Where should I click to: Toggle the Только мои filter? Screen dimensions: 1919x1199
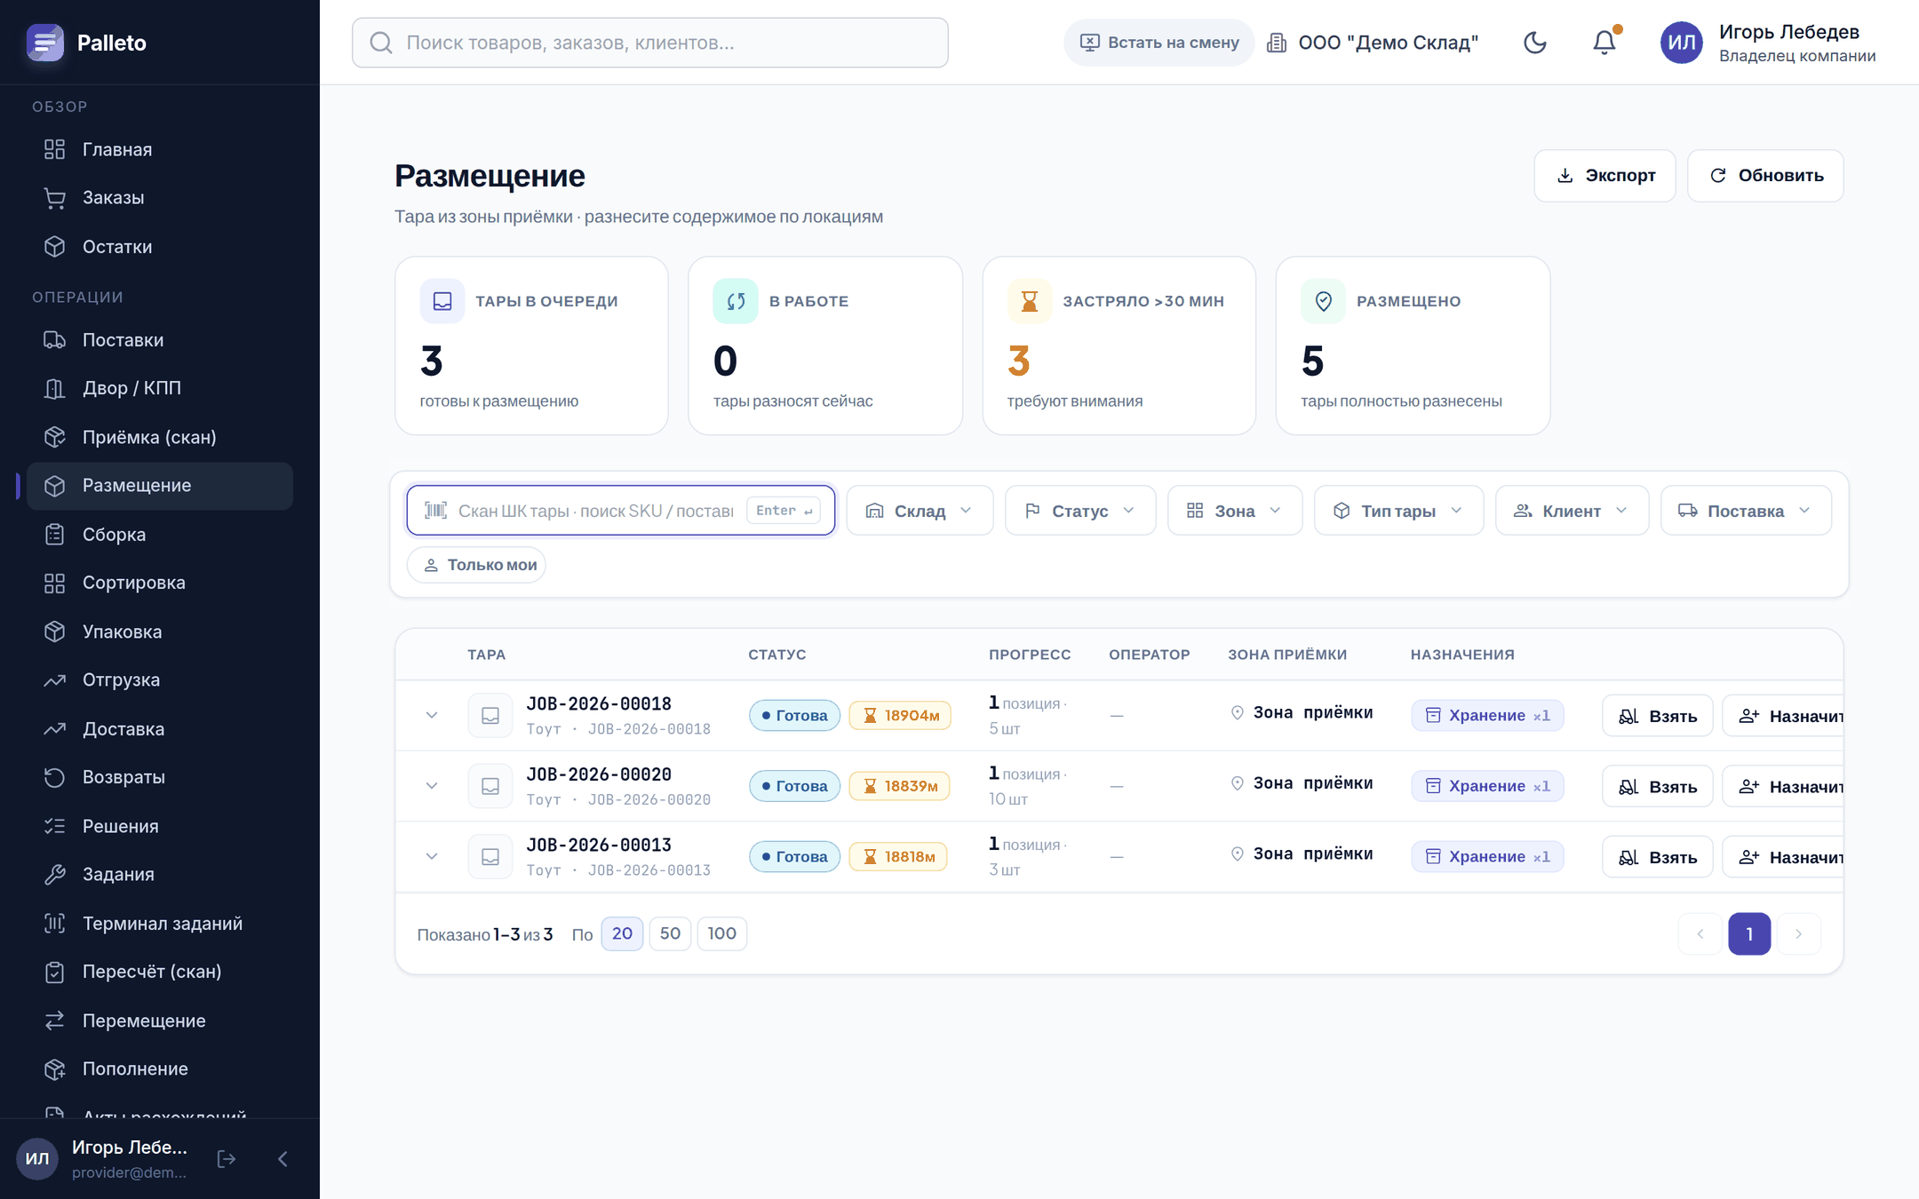477,565
